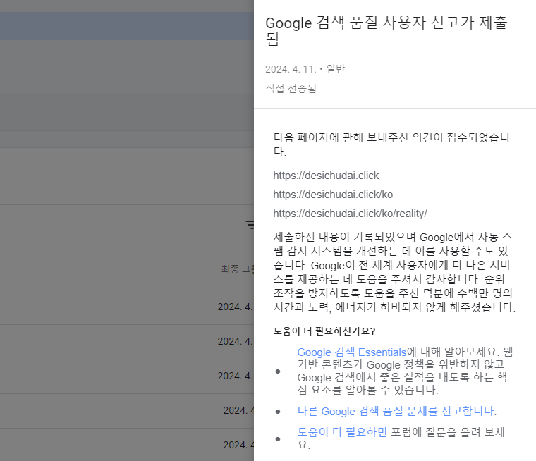Click the https://desichudai.click/ko/reality/ URL text
The height and width of the screenshot is (461, 536).
pyautogui.click(x=350, y=214)
